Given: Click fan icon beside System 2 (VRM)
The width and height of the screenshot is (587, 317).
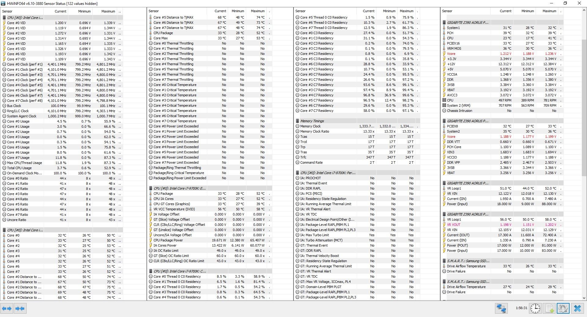Looking at the screenshot, I should [444, 105].
